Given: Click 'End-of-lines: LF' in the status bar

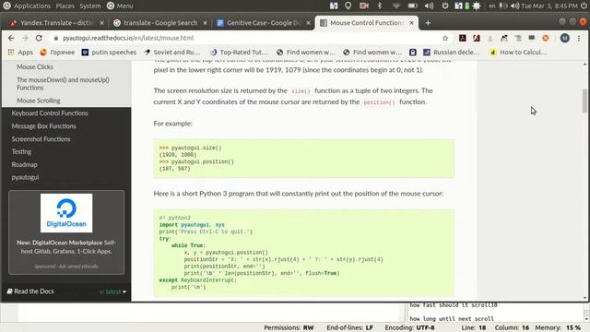Looking at the screenshot, I should click(349, 328).
